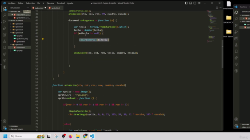The image size is (250, 140).
Task: Select the index.html editor tab
Action: [x=39, y=8]
